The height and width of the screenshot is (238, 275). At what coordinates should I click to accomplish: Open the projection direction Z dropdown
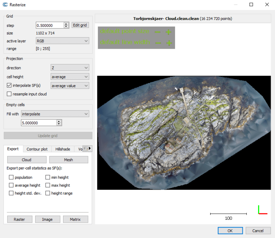point(70,68)
